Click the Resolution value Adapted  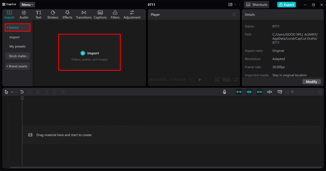pyautogui.click(x=279, y=59)
